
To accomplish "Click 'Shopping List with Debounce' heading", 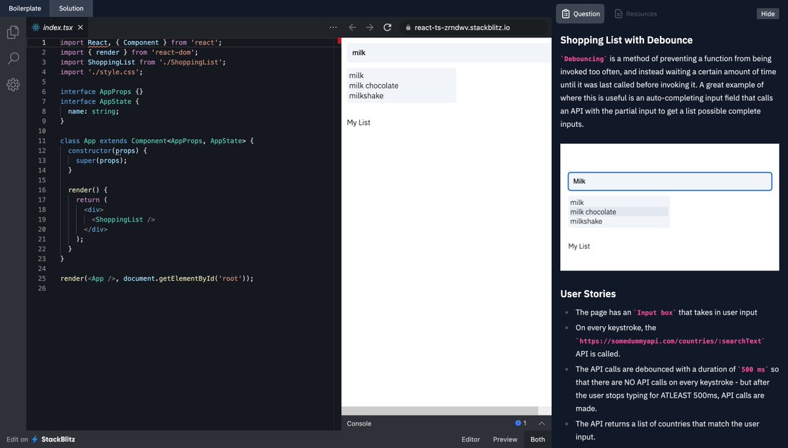I will 626,41.
